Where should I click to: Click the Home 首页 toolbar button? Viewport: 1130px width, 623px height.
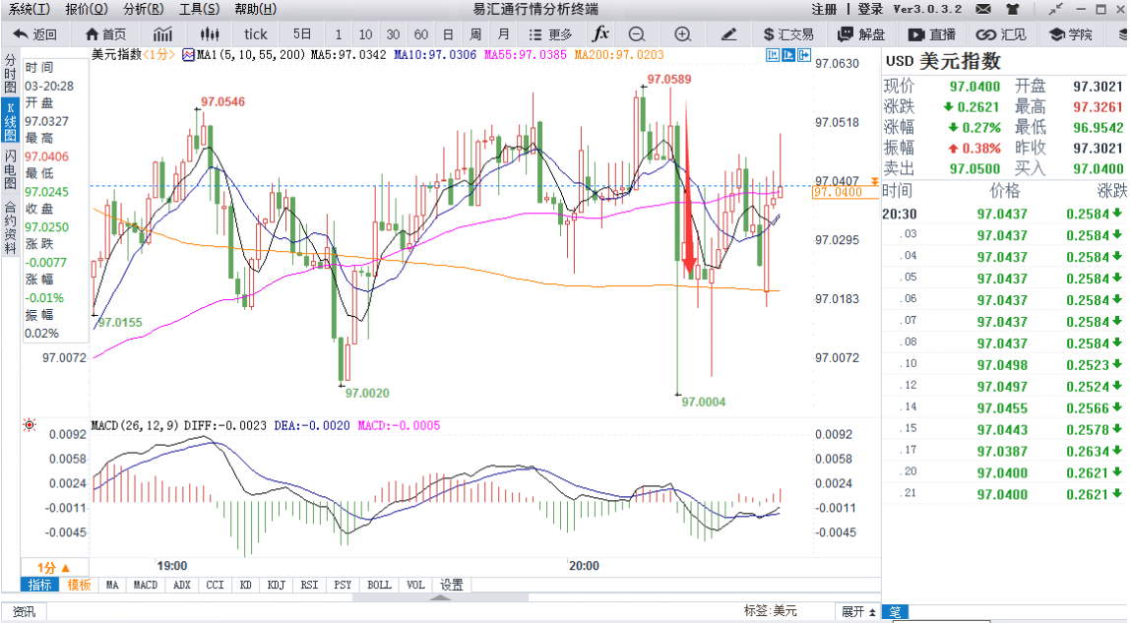tap(106, 34)
